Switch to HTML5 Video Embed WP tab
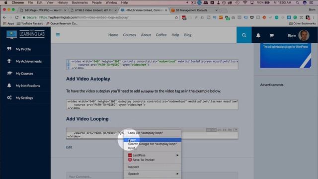Image resolution: width=318 pixels, height=179 pixels. click(93, 10)
